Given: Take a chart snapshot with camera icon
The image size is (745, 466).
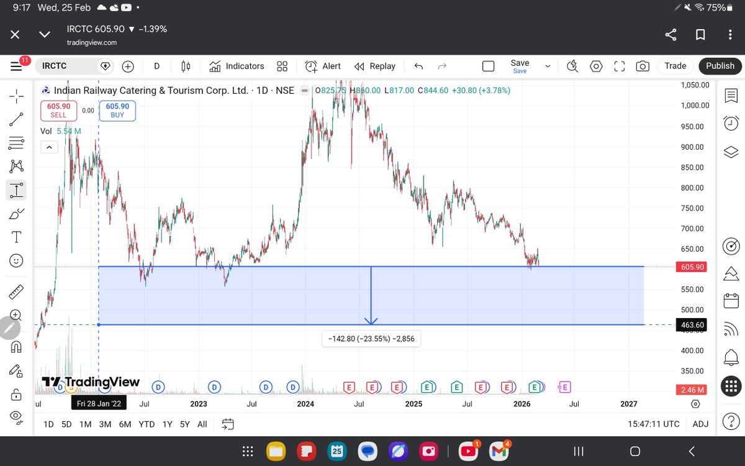Looking at the screenshot, I should [643, 66].
